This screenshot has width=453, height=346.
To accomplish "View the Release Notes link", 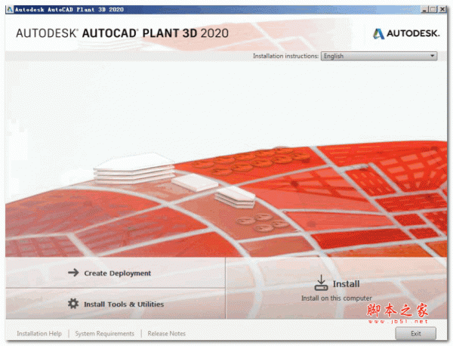I will point(166,334).
